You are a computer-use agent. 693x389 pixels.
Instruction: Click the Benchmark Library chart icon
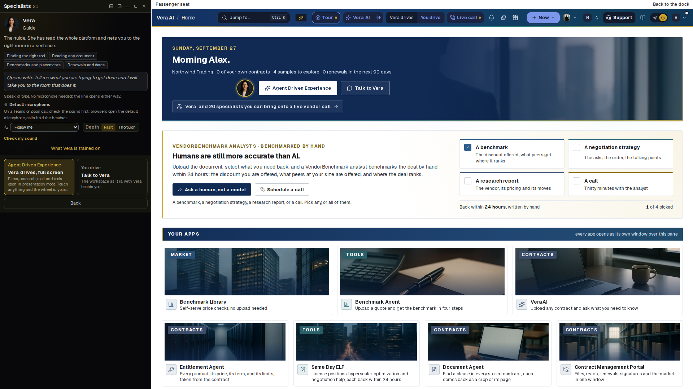[171, 304]
